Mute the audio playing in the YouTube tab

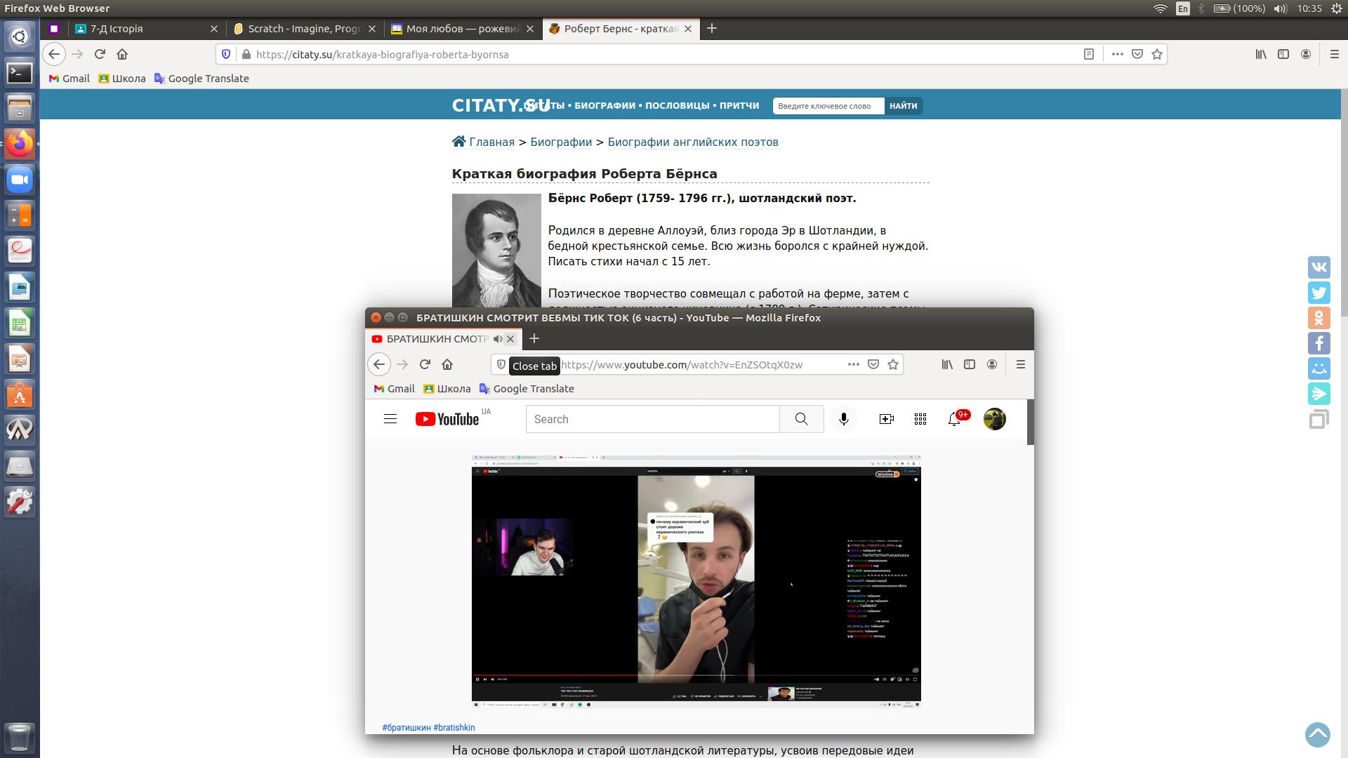(498, 339)
